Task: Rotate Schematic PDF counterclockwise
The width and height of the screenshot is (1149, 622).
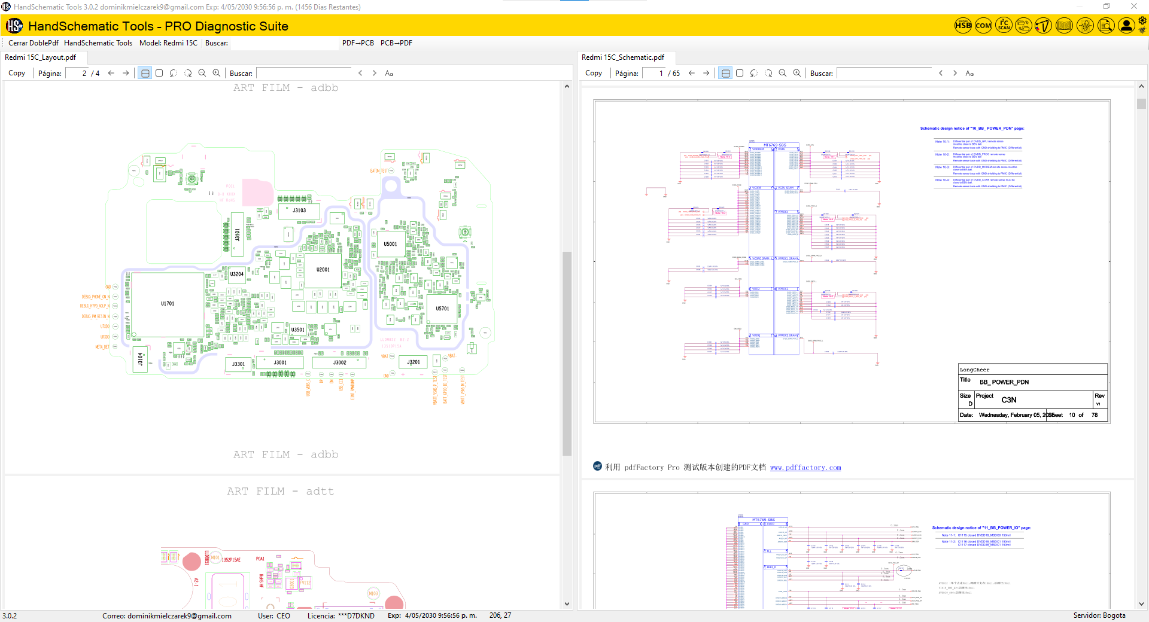Action: [x=754, y=73]
